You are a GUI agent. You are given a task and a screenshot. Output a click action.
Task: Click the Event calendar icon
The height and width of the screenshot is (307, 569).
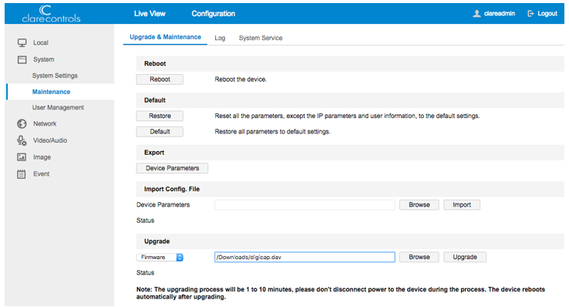(22, 174)
